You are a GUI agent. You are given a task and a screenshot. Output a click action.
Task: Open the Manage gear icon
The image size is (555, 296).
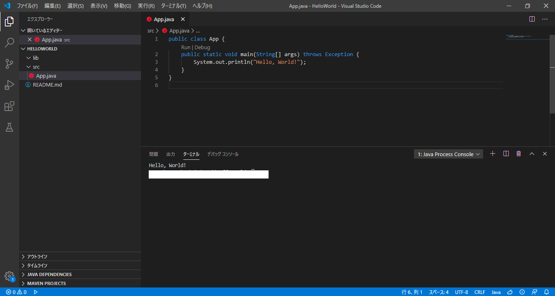coord(9,276)
